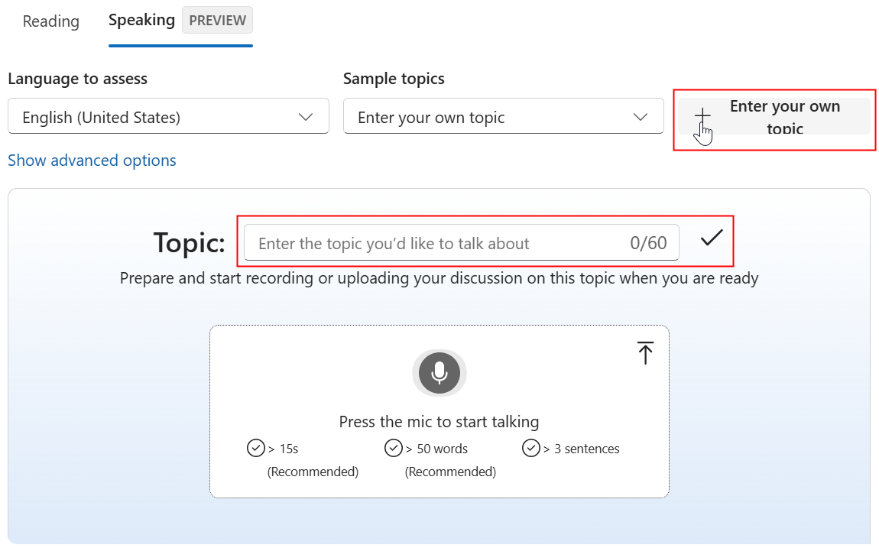879x548 pixels.
Task: Select the Speaking tab
Action: 141,21
